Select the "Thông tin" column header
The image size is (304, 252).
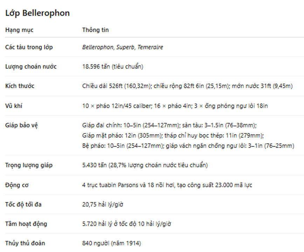95,30
